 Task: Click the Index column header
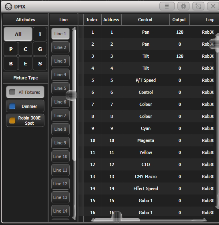[92, 20]
